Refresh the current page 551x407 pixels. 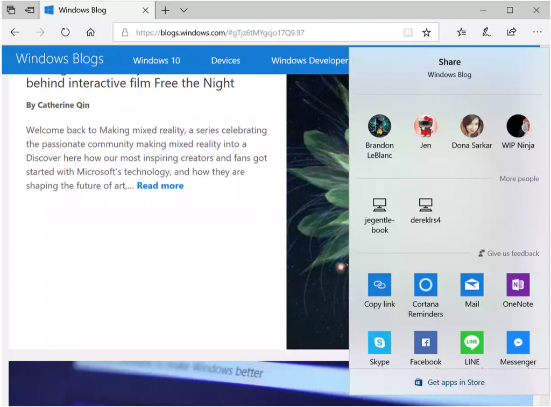click(65, 32)
